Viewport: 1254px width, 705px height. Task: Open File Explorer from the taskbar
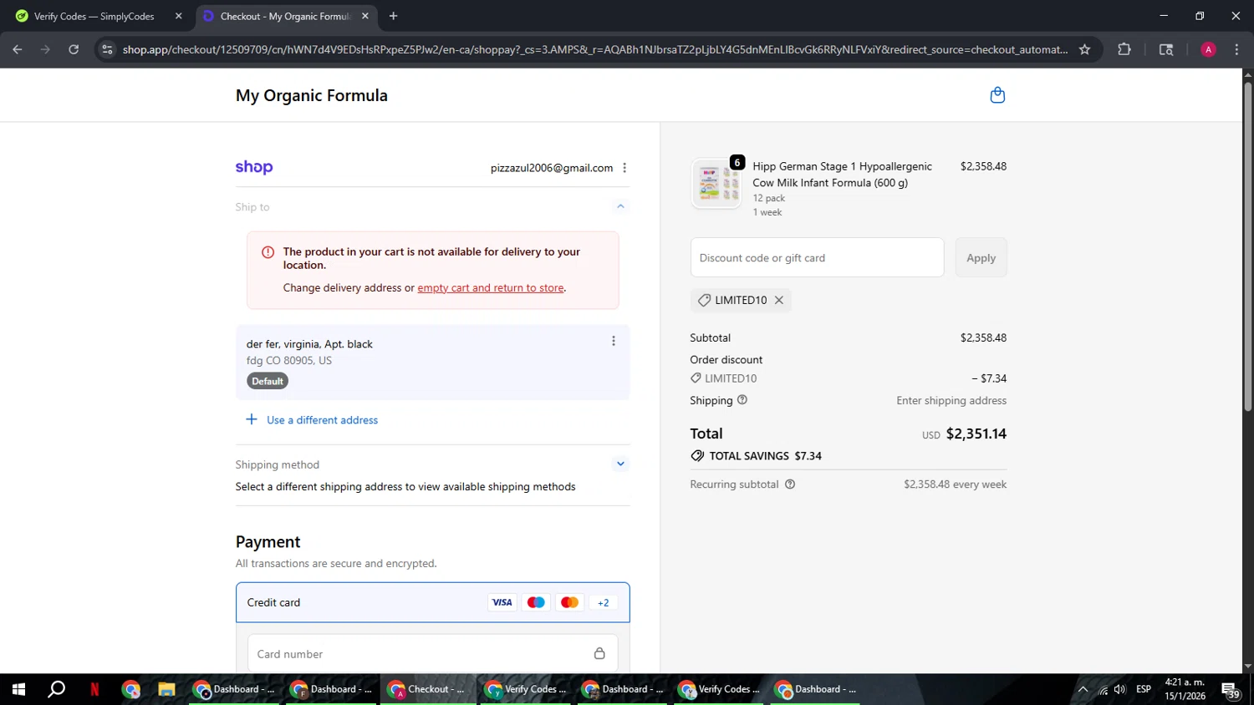point(166,689)
